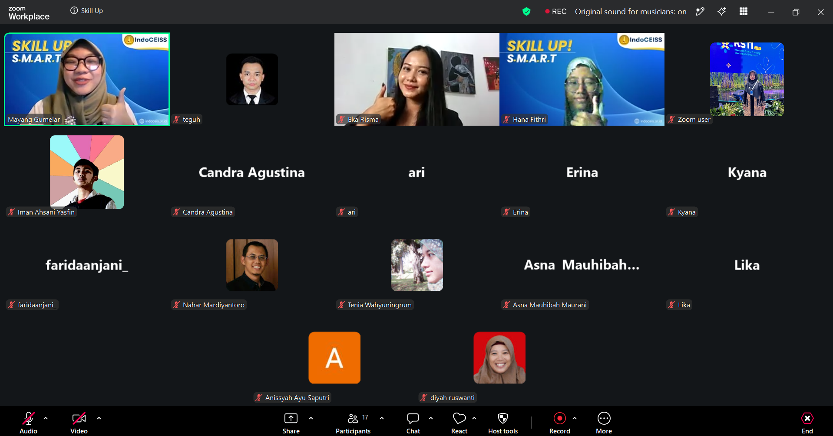This screenshot has height=436, width=833.
Task: Expand share options arrow beside Share
Action: [x=311, y=418]
